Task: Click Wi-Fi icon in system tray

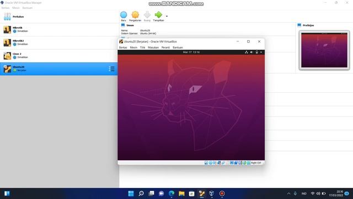Action: (313, 193)
